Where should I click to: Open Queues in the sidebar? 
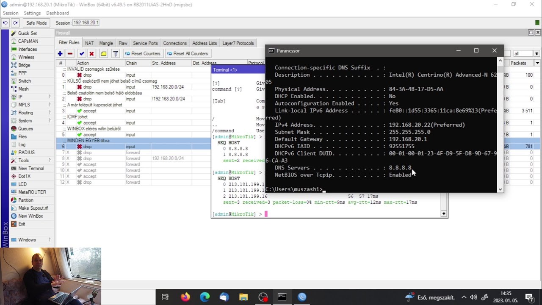[x=25, y=129]
